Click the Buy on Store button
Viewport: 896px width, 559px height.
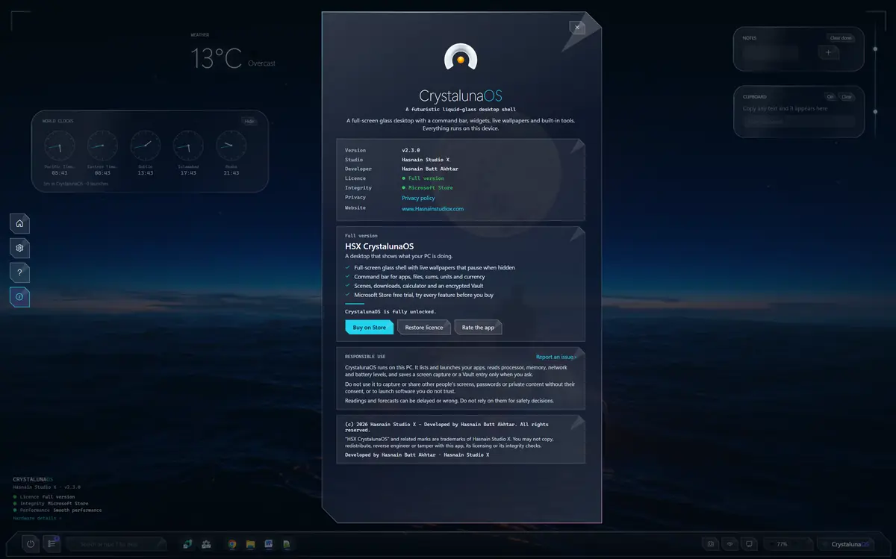pyautogui.click(x=369, y=327)
